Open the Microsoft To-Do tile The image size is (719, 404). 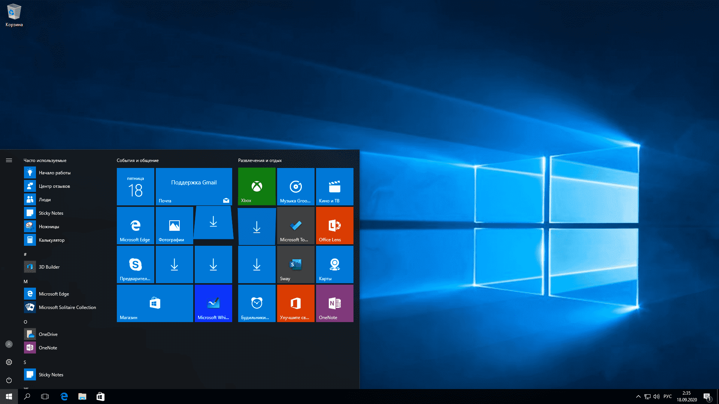click(x=296, y=226)
